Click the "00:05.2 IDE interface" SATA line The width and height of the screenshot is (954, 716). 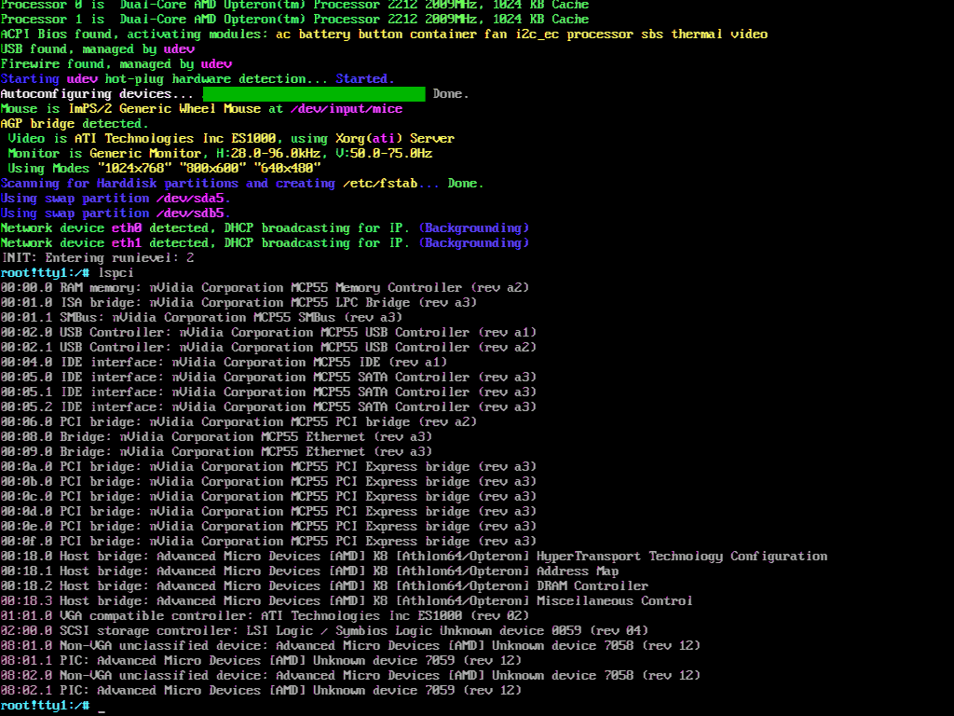tap(268, 406)
